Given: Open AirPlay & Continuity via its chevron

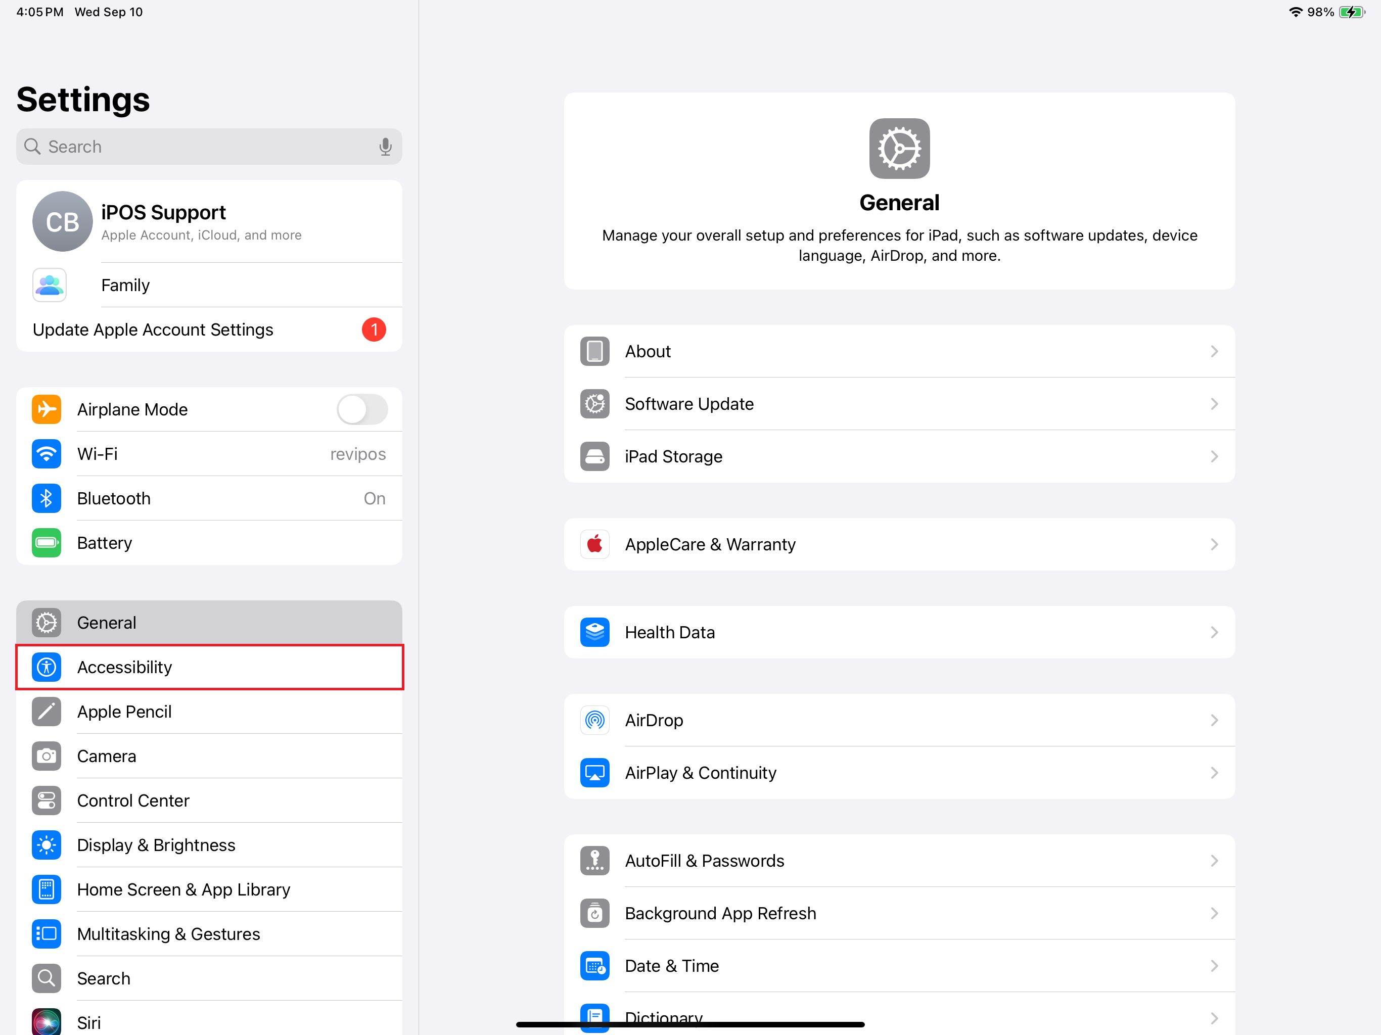Looking at the screenshot, I should 1214,773.
